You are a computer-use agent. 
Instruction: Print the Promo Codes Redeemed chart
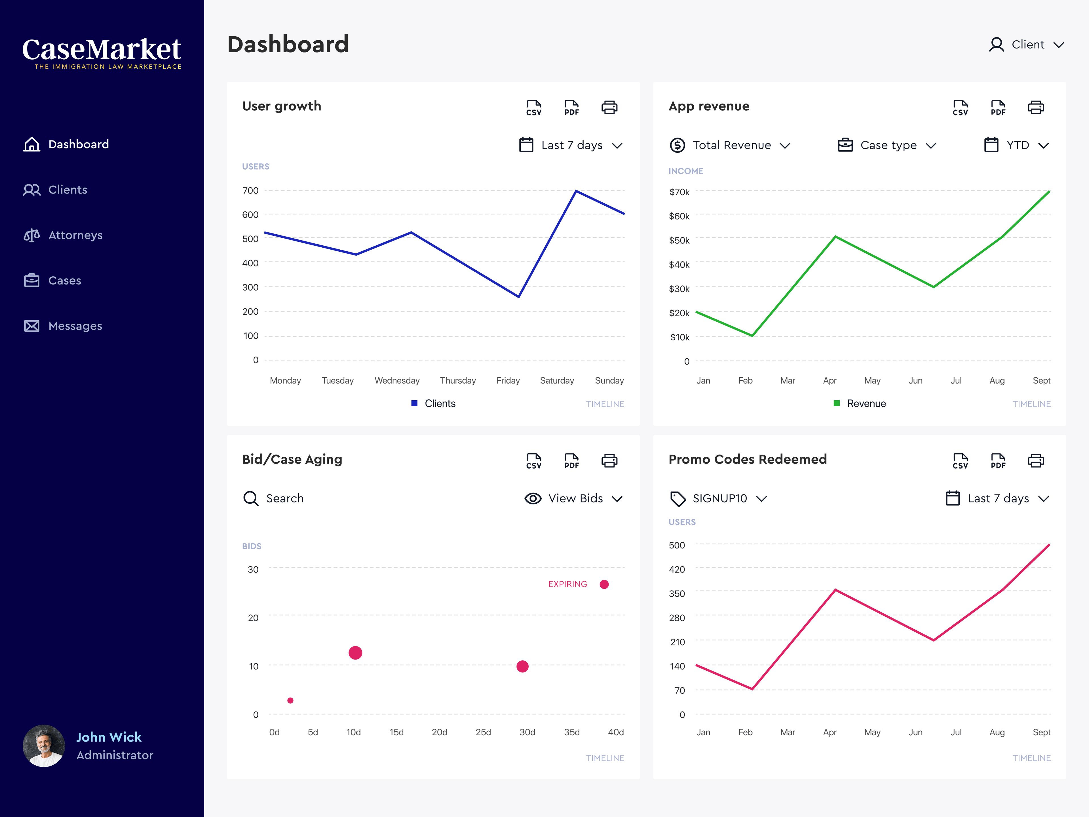point(1036,460)
